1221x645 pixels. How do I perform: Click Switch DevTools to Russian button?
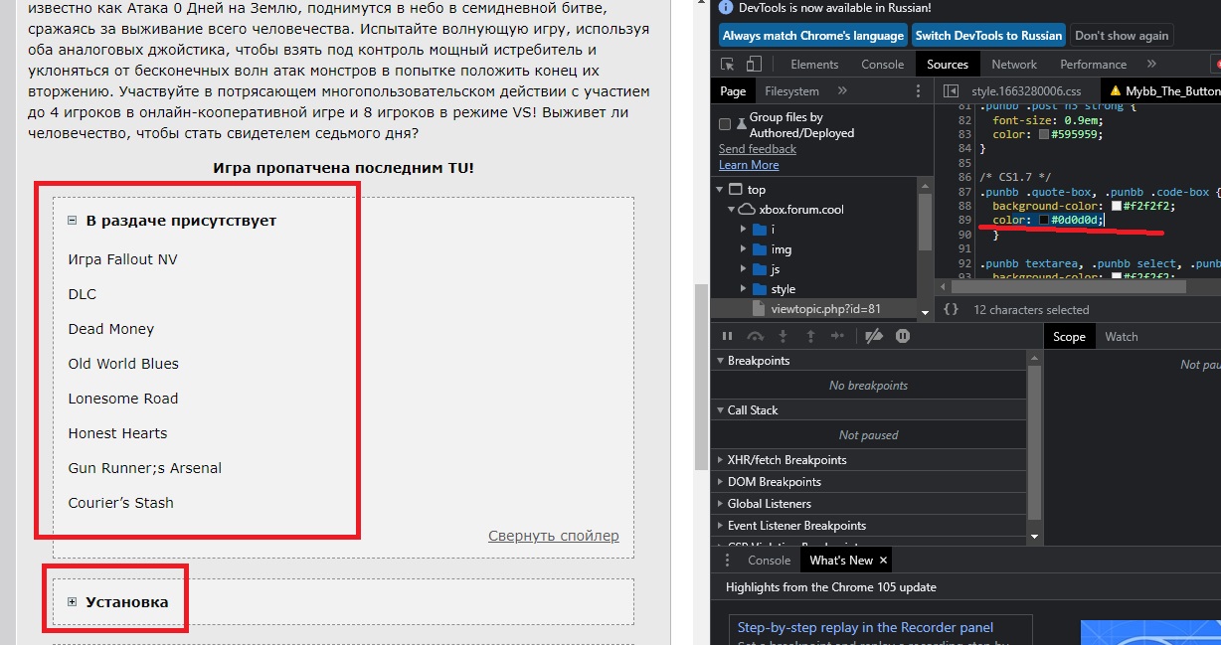click(x=988, y=36)
